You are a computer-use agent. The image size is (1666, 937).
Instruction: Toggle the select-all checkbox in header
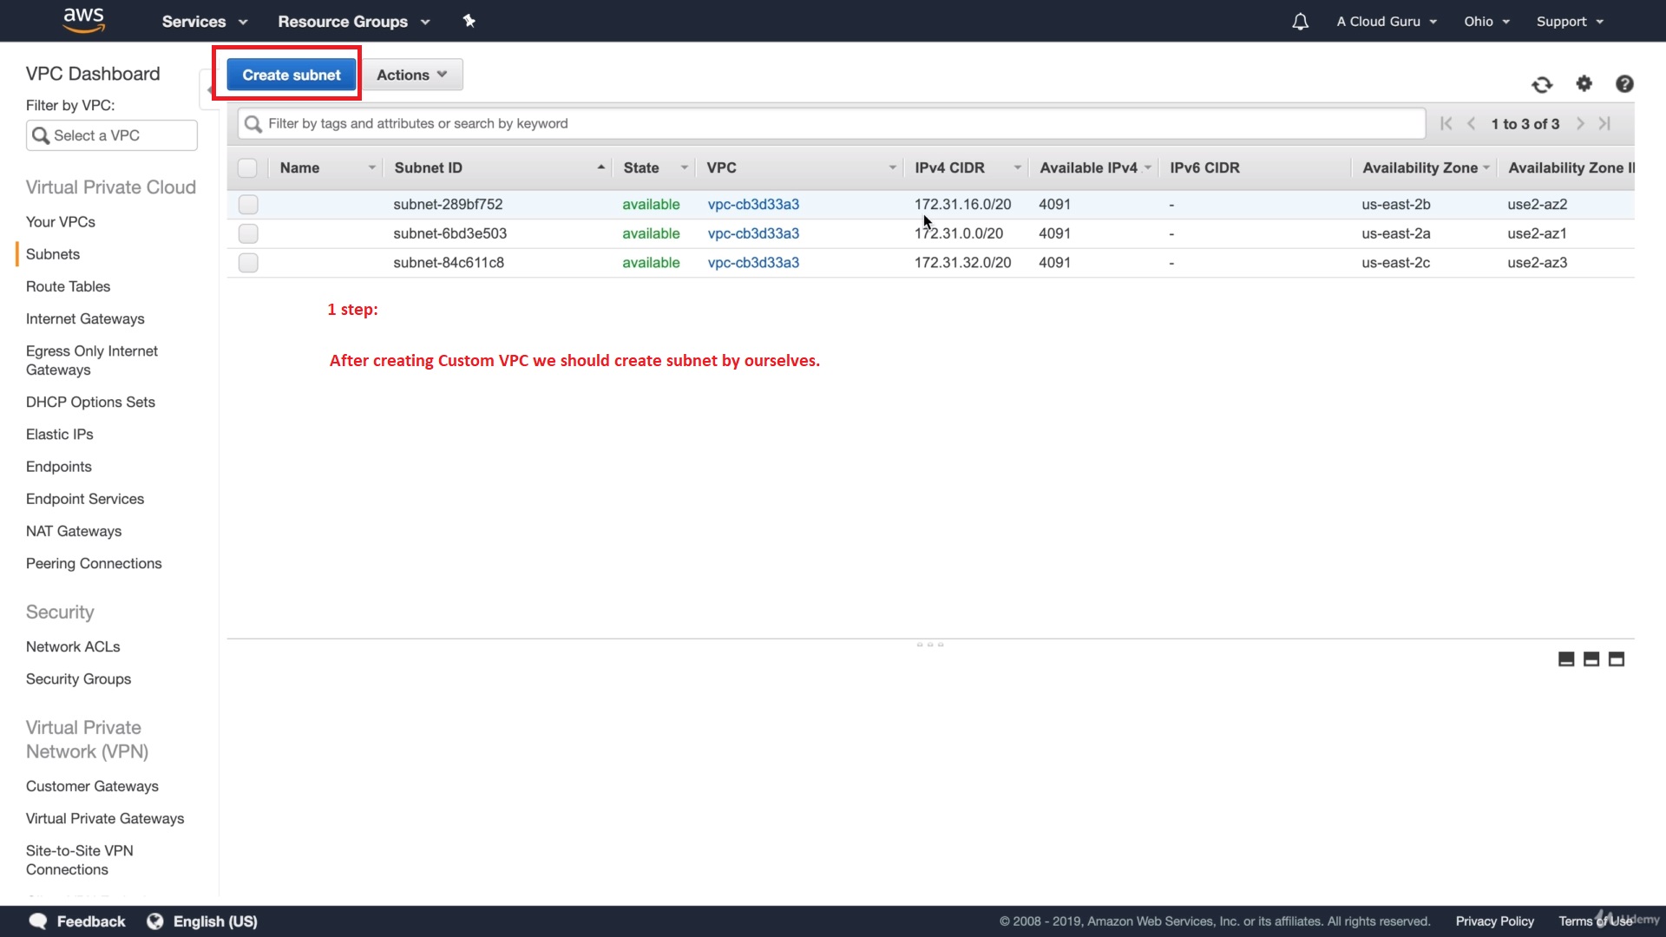point(247,168)
